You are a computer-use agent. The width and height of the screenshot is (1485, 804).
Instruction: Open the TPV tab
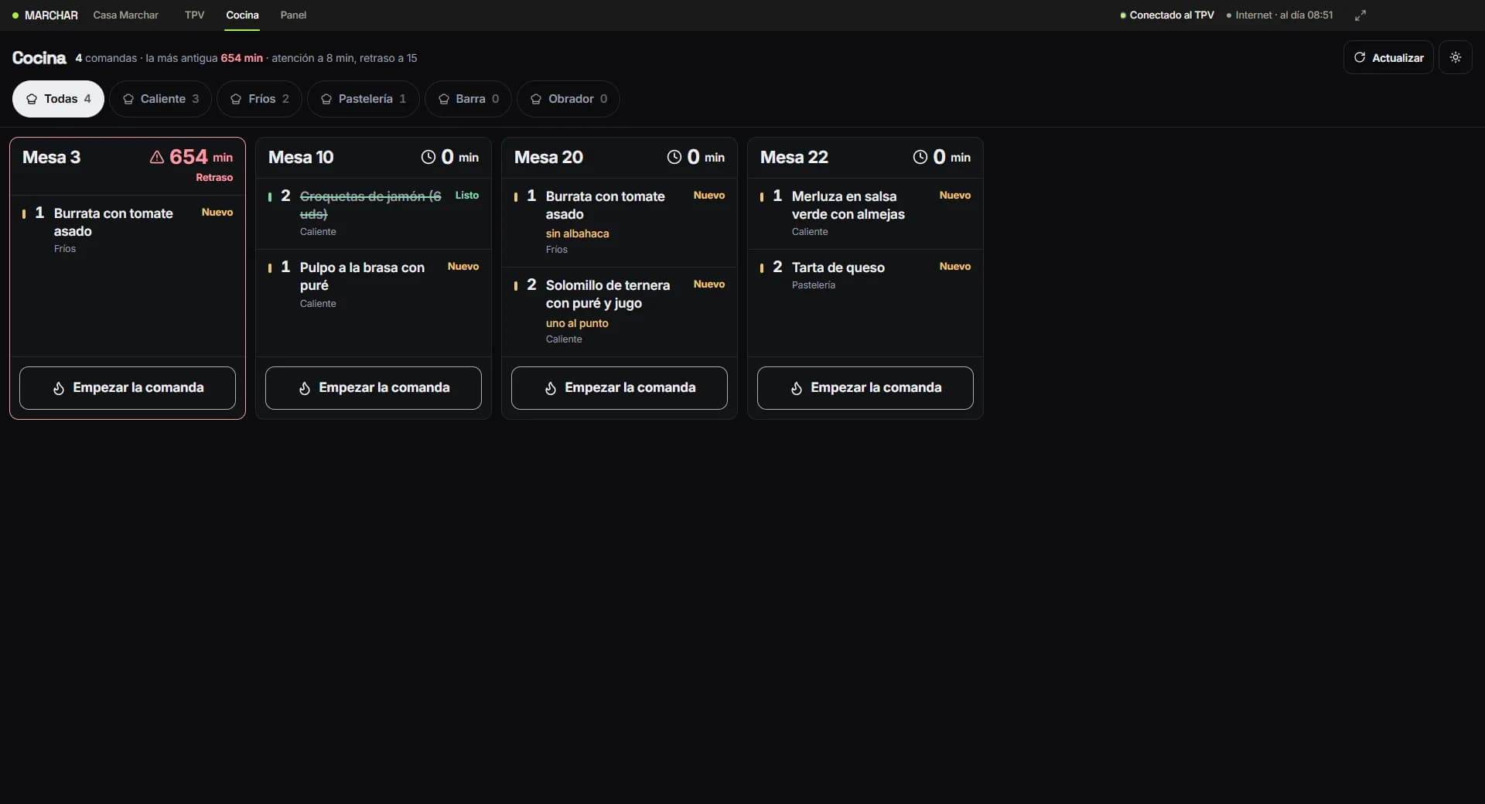(x=195, y=15)
